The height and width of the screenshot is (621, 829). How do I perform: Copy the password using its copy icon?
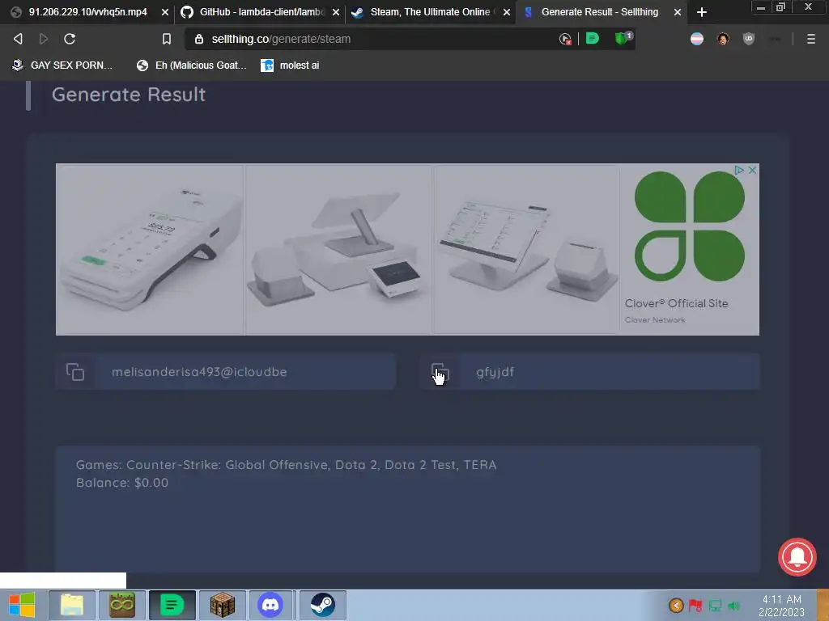coord(440,372)
